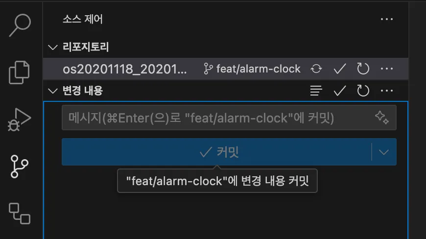
Task: Click the commit checkmark in the 변경 내용 header
Action: point(340,91)
